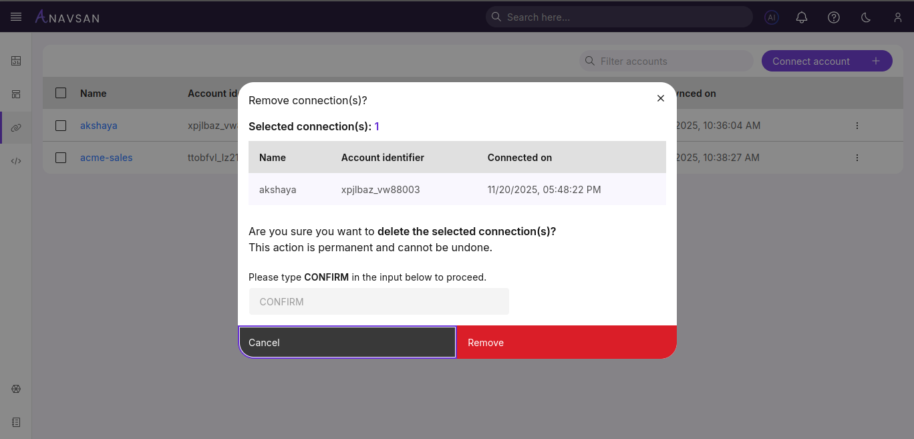Open the code view sidebar icon
The image size is (914, 439).
point(15,160)
